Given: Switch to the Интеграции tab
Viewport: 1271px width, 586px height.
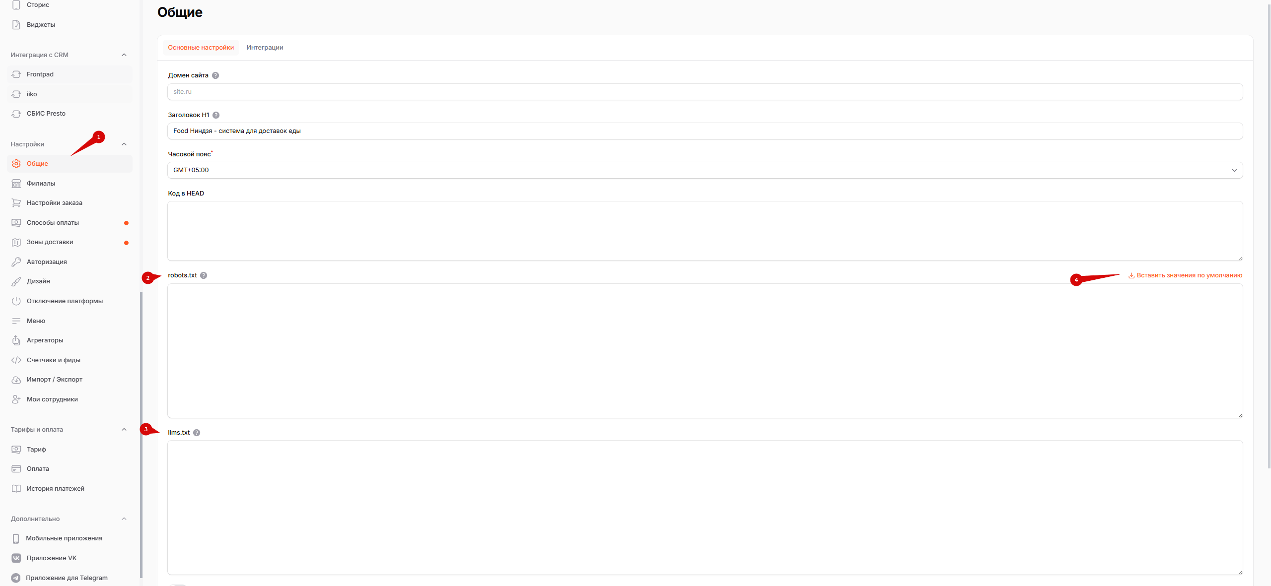Looking at the screenshot, I should pos(265,48).
